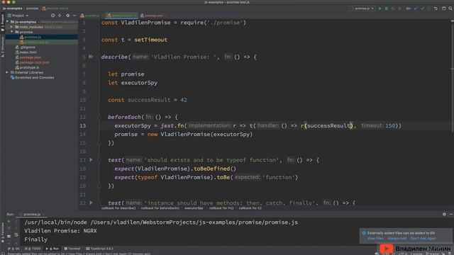The width and height of the screenshot is (454, 255).
Task: Select the promise.js tab in Run panel
Action: 32,215
